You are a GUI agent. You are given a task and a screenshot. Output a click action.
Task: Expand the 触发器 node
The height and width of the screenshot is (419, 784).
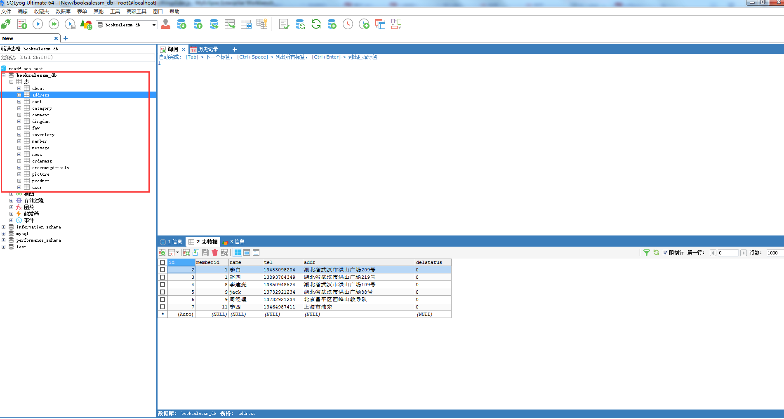(x=11, y=214)
